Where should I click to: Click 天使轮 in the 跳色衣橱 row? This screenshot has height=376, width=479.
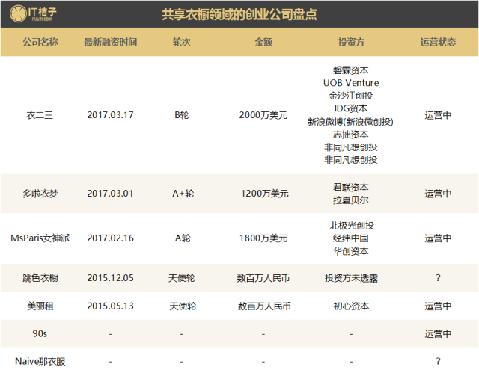[x=182, y=278]
